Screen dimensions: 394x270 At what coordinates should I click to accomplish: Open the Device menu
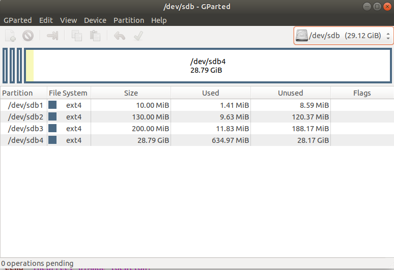click(95, 20)
